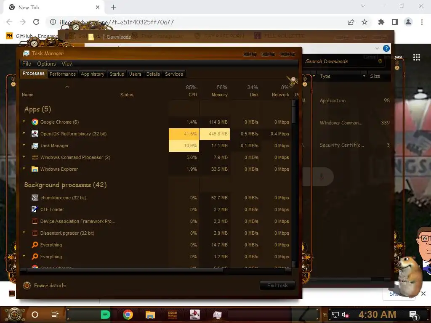This screenshot has height=323, width=431.
Task: Open the File menu in Task Manager
Action: point(27,64)
